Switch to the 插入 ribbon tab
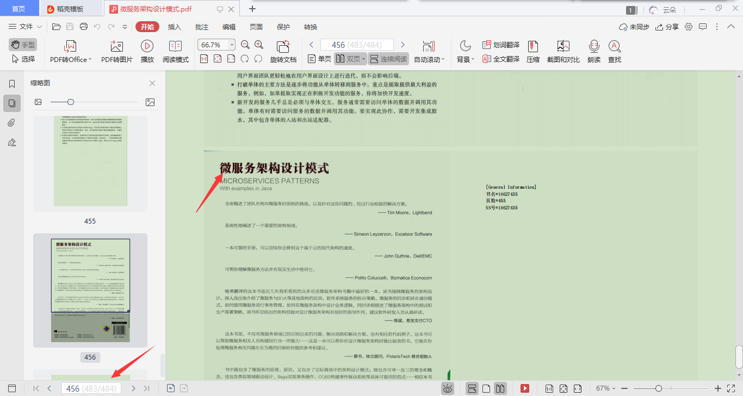This screenshot has height=396, width=743. coord(175,27)
